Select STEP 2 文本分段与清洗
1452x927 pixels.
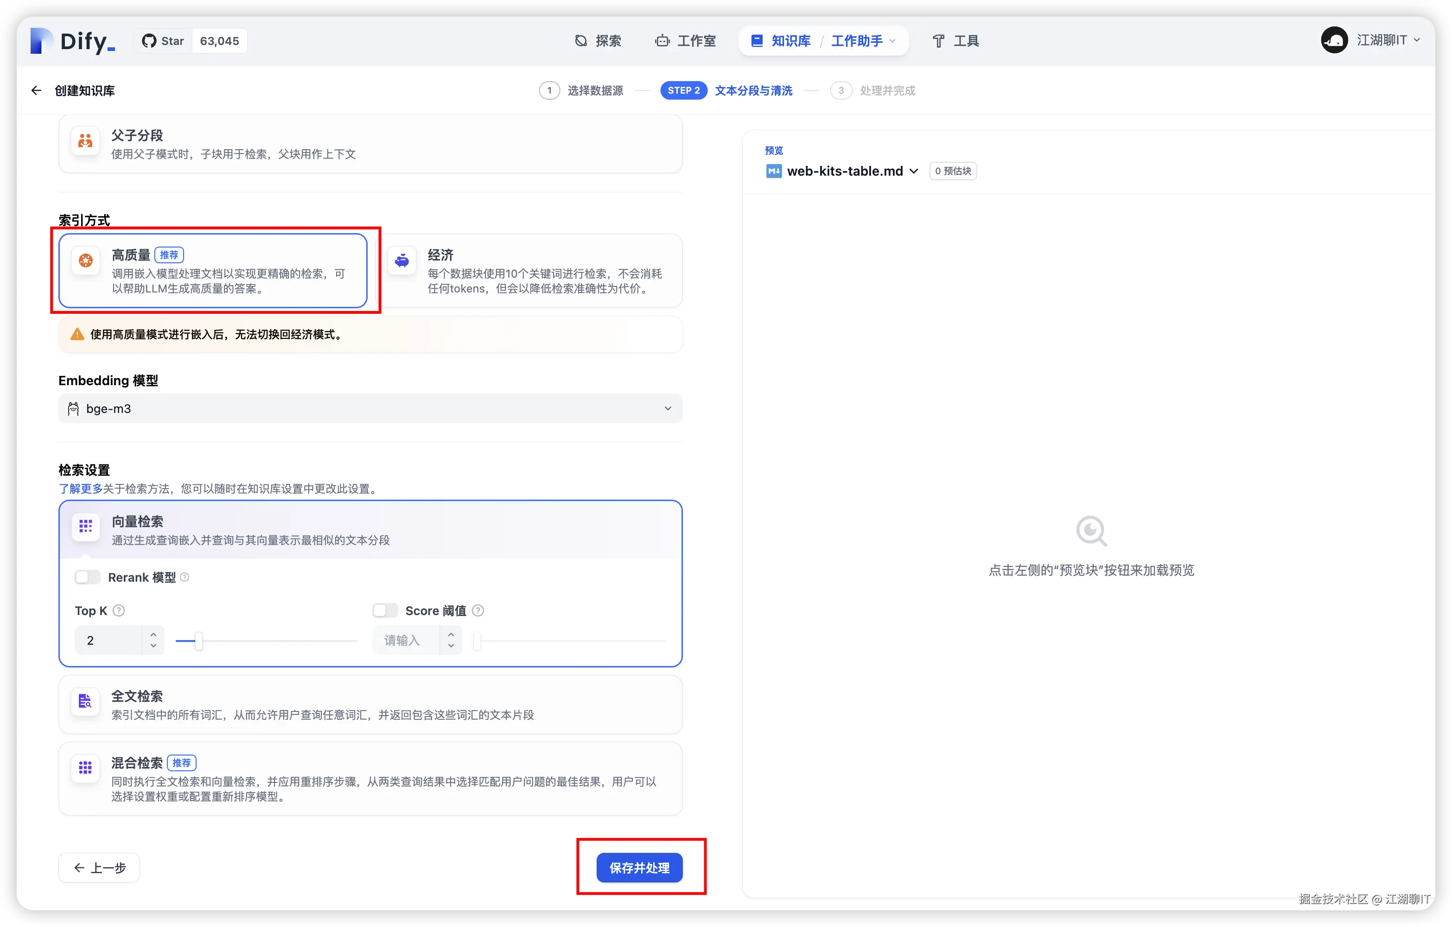[726, 90]
